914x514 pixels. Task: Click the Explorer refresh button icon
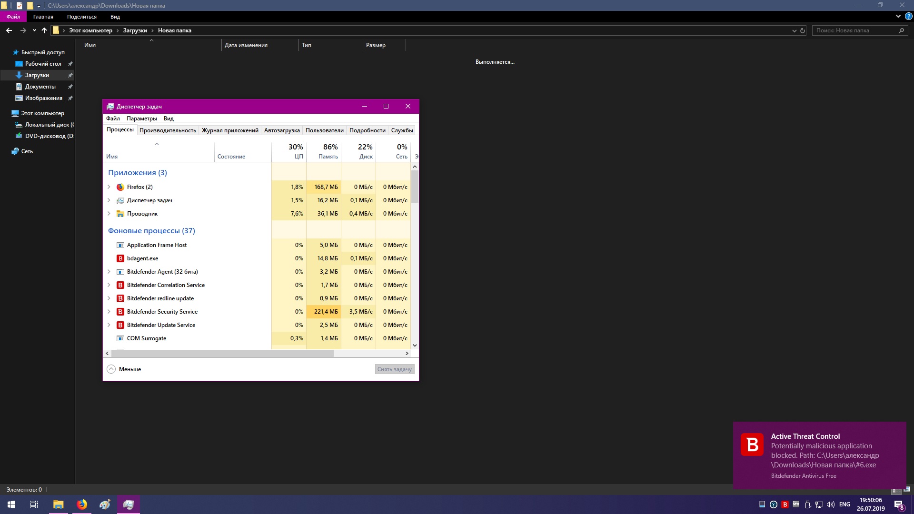803,30
